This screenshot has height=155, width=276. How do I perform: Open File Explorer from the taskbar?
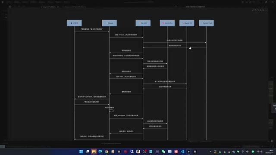94,152
